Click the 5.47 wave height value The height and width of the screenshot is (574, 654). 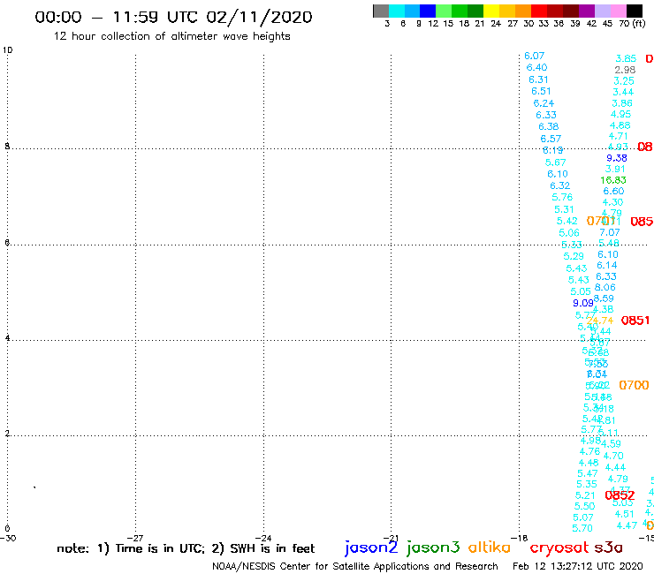click(x=588, y=473)
